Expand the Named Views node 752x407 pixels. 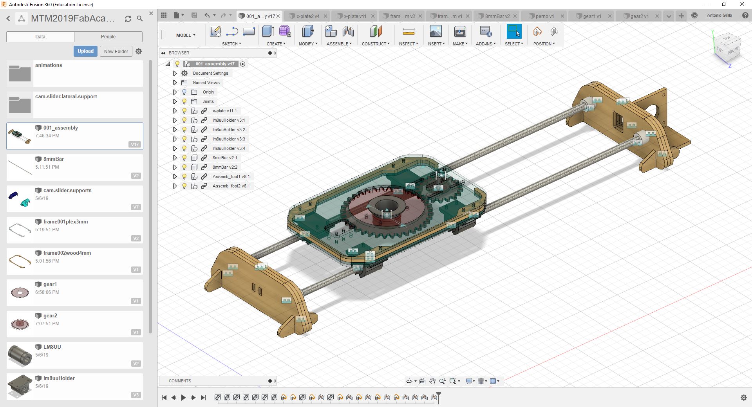[x=175, y=83]
